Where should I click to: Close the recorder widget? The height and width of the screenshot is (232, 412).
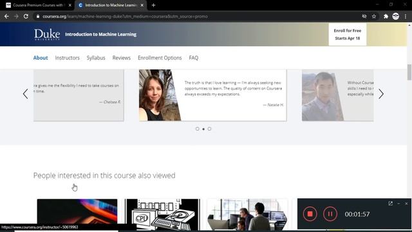point(406,204)
